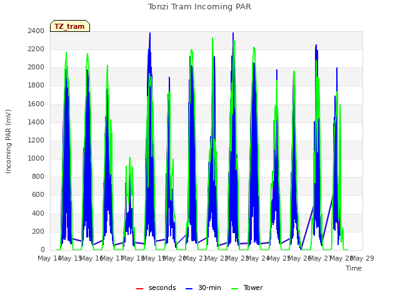
Task: Click the May 29 x-axis tick label
Action: pyautogui.click(x=362, y=258)
